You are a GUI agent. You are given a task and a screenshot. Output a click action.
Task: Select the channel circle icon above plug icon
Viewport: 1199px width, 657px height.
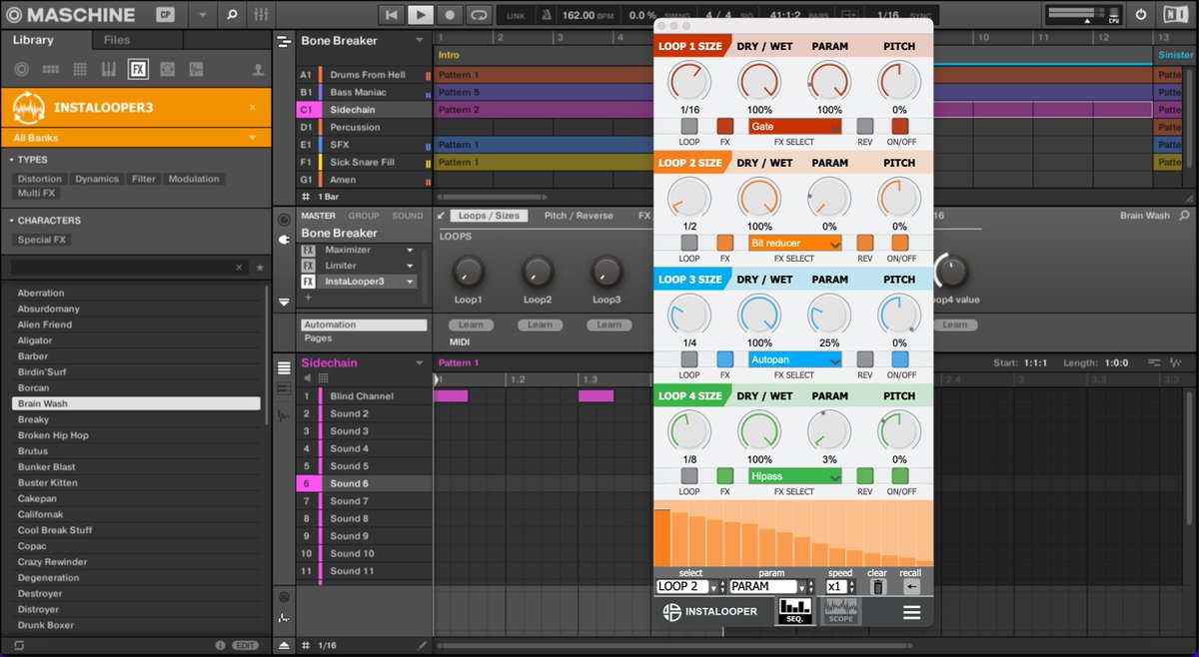click(x=284, y=220)
